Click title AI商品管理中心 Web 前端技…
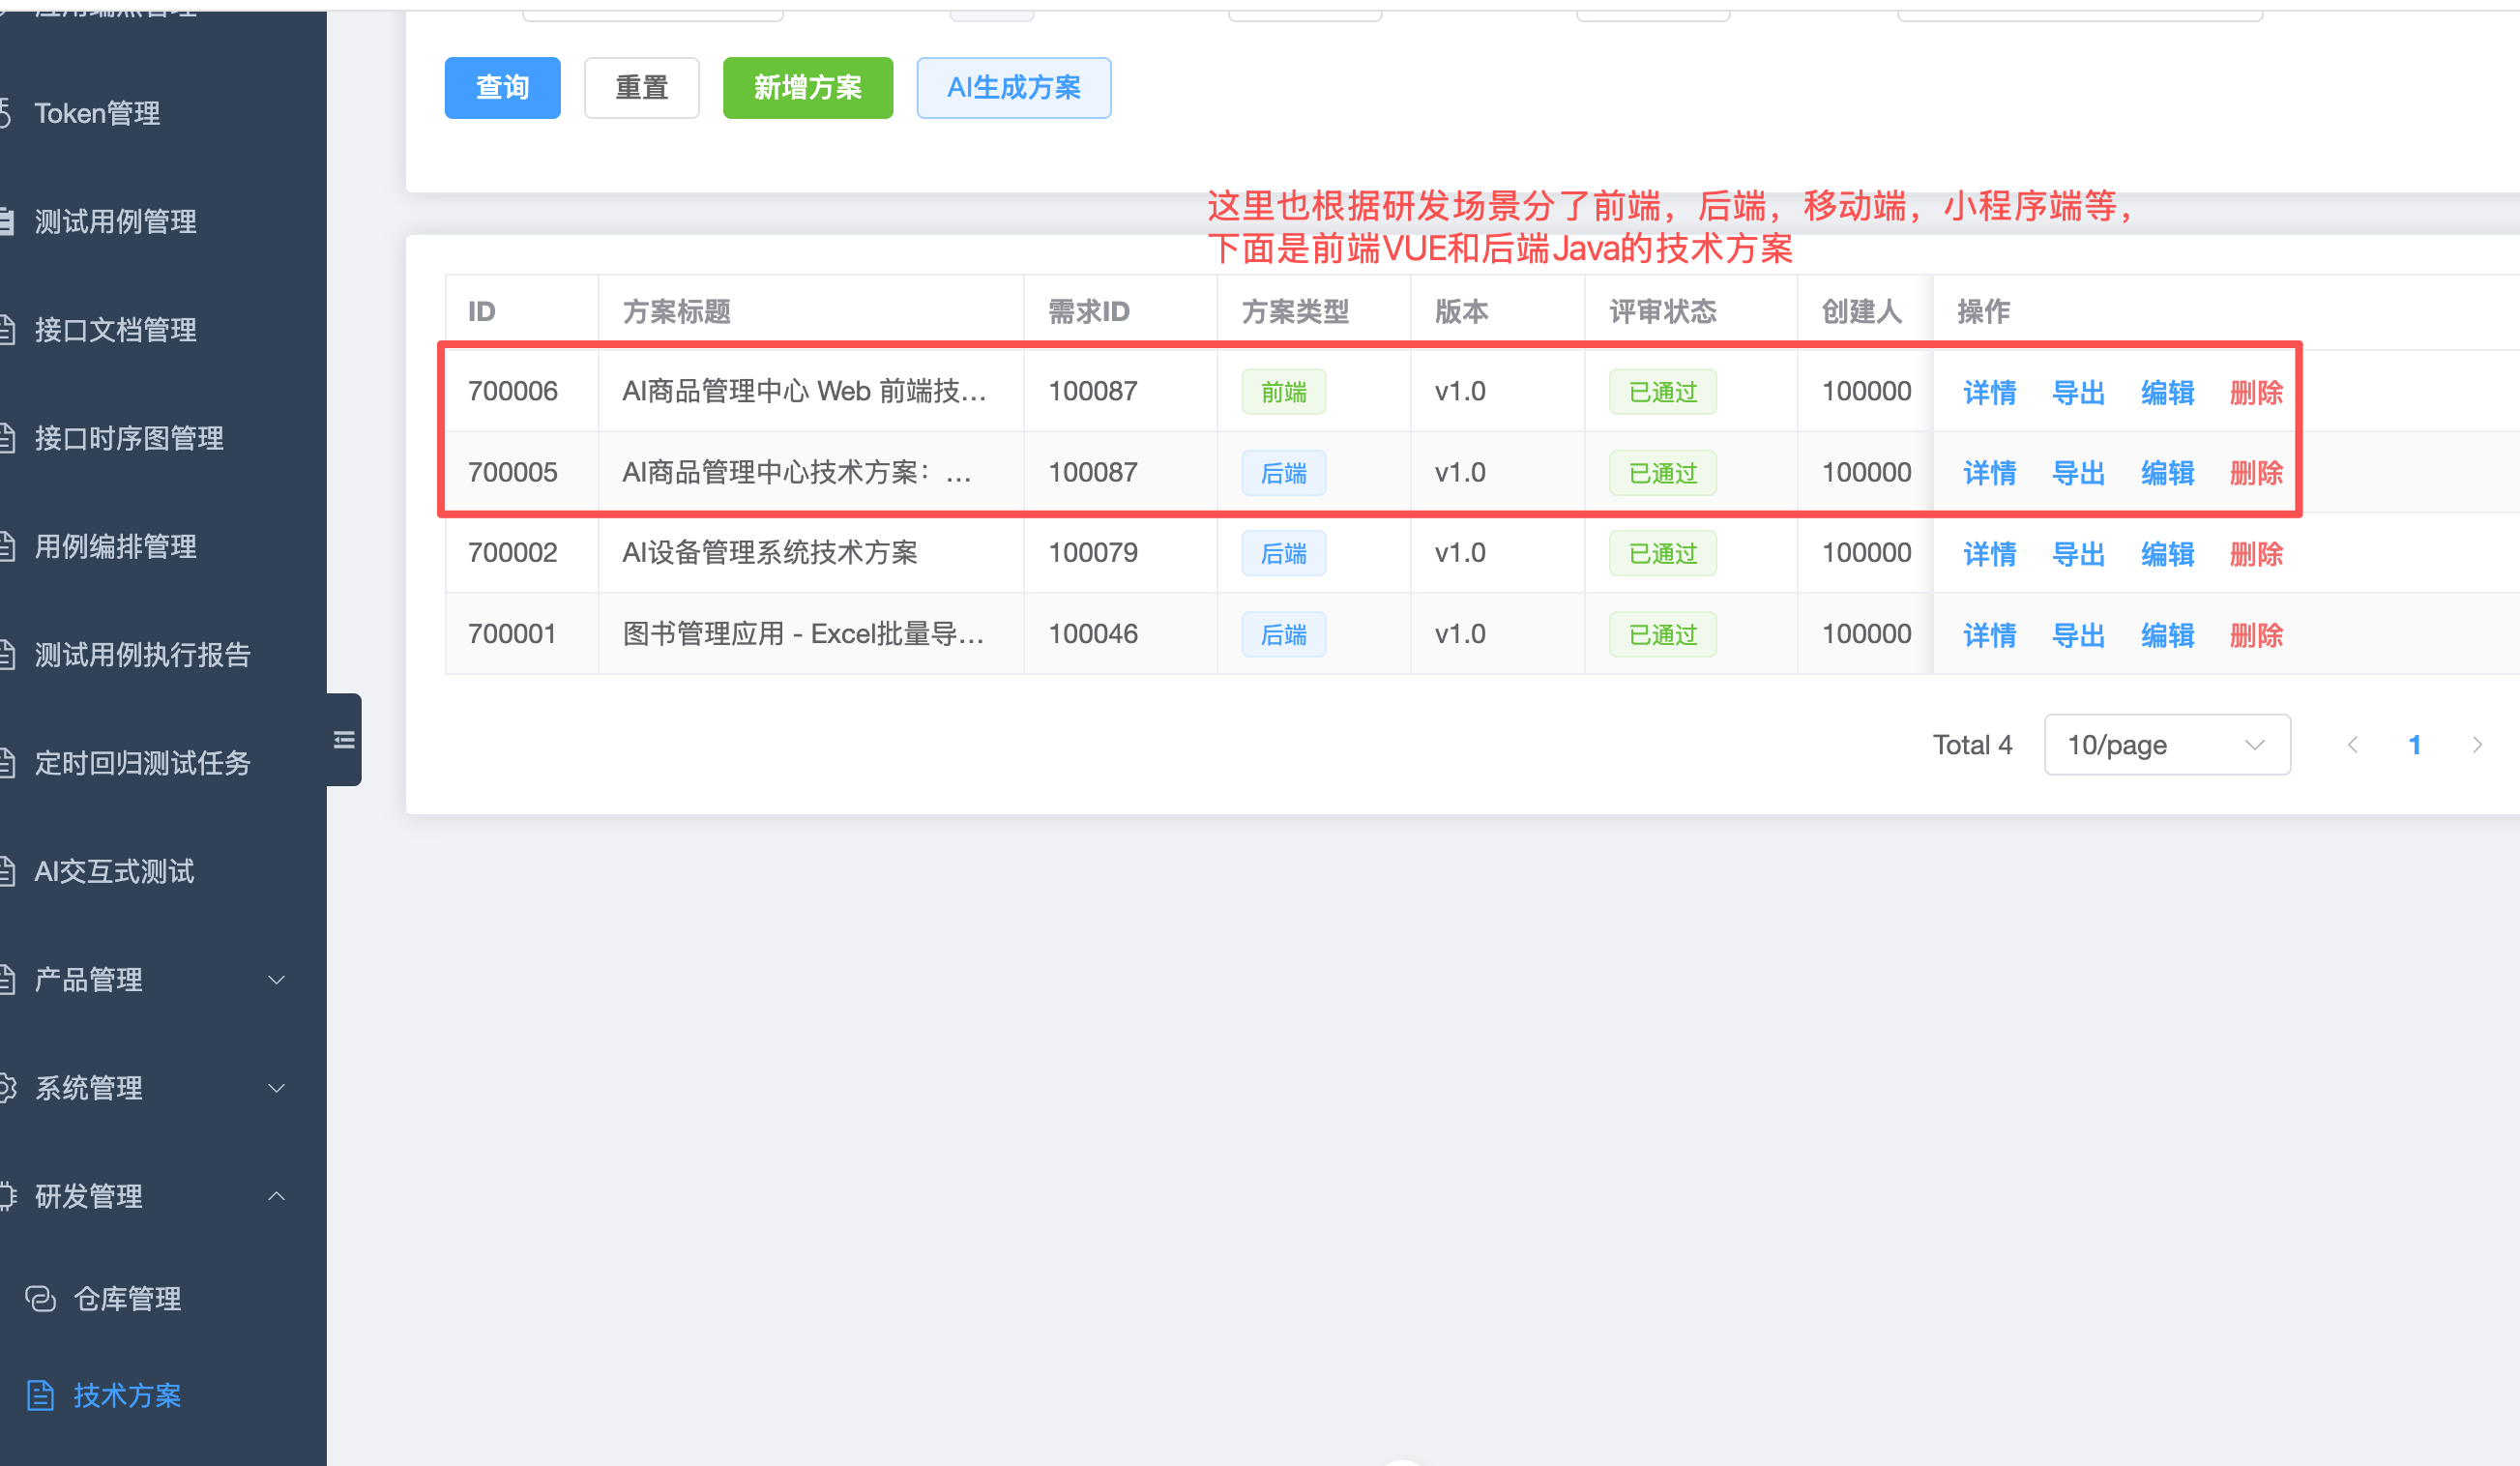This screenshot has width=2520, height=1466. tap(805, 391)
